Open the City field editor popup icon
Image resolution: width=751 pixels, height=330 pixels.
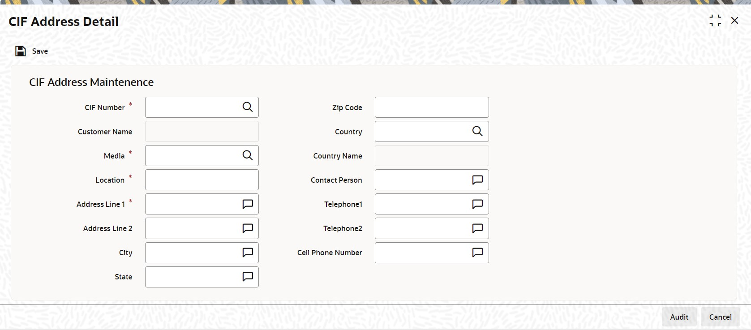point(248,253)
